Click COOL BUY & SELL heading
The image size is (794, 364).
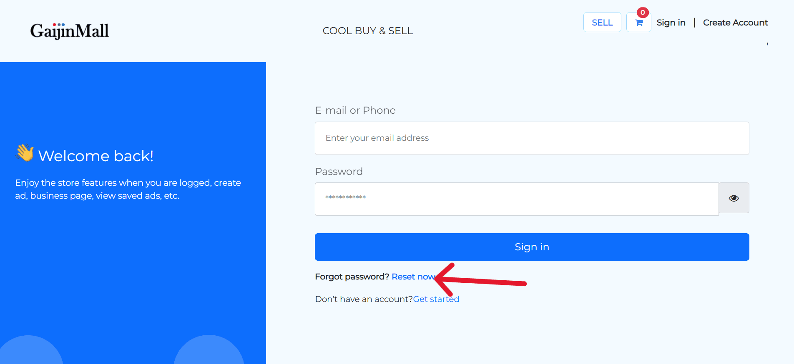click(x=367, y=30)
